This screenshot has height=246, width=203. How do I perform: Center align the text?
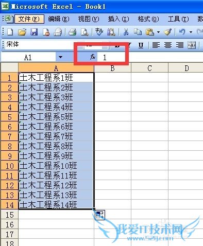(168, 45)
